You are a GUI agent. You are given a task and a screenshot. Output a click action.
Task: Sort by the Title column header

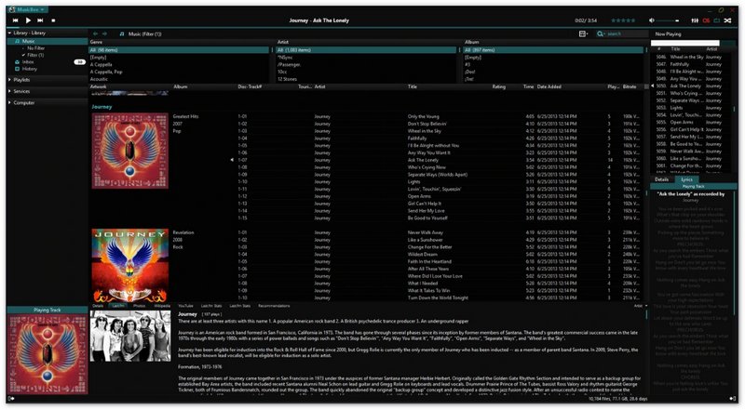click(x=412, y=86)
